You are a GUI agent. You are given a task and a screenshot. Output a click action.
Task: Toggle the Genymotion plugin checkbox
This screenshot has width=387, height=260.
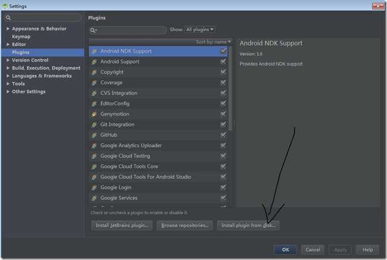223,114
